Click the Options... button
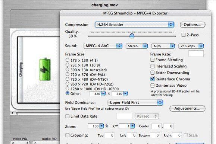216x144 pixels. pos(192,25)
